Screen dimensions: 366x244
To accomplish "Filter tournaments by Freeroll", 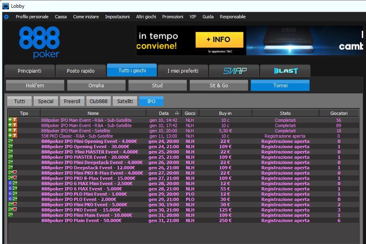I will [x=72, y=101].
